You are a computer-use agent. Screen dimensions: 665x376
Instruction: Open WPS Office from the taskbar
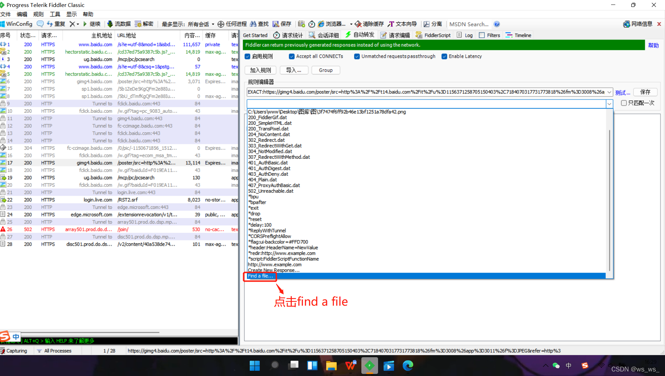pos(350,366)
